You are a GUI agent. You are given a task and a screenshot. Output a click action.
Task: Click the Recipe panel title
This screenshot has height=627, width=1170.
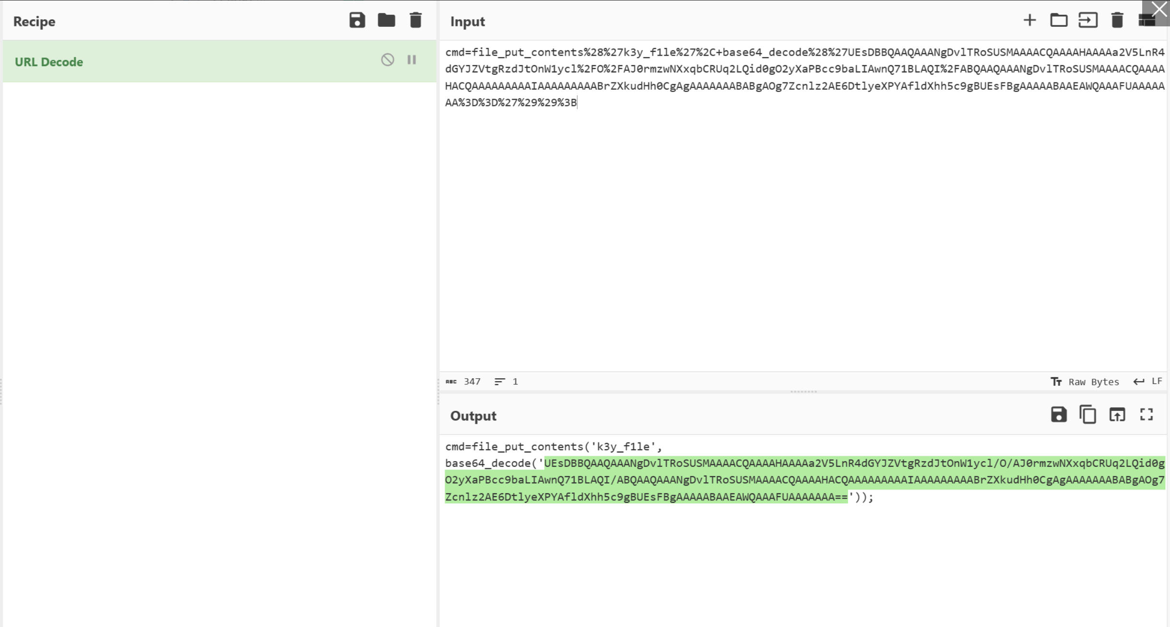click(x=34, y=22)
